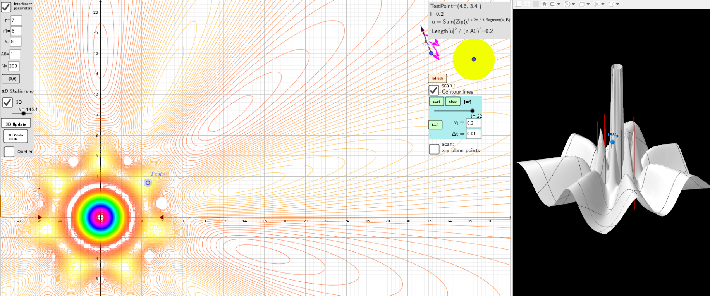Click the home standard view icon
This screenshot has width=710, height=296.
tap(544, 4)
